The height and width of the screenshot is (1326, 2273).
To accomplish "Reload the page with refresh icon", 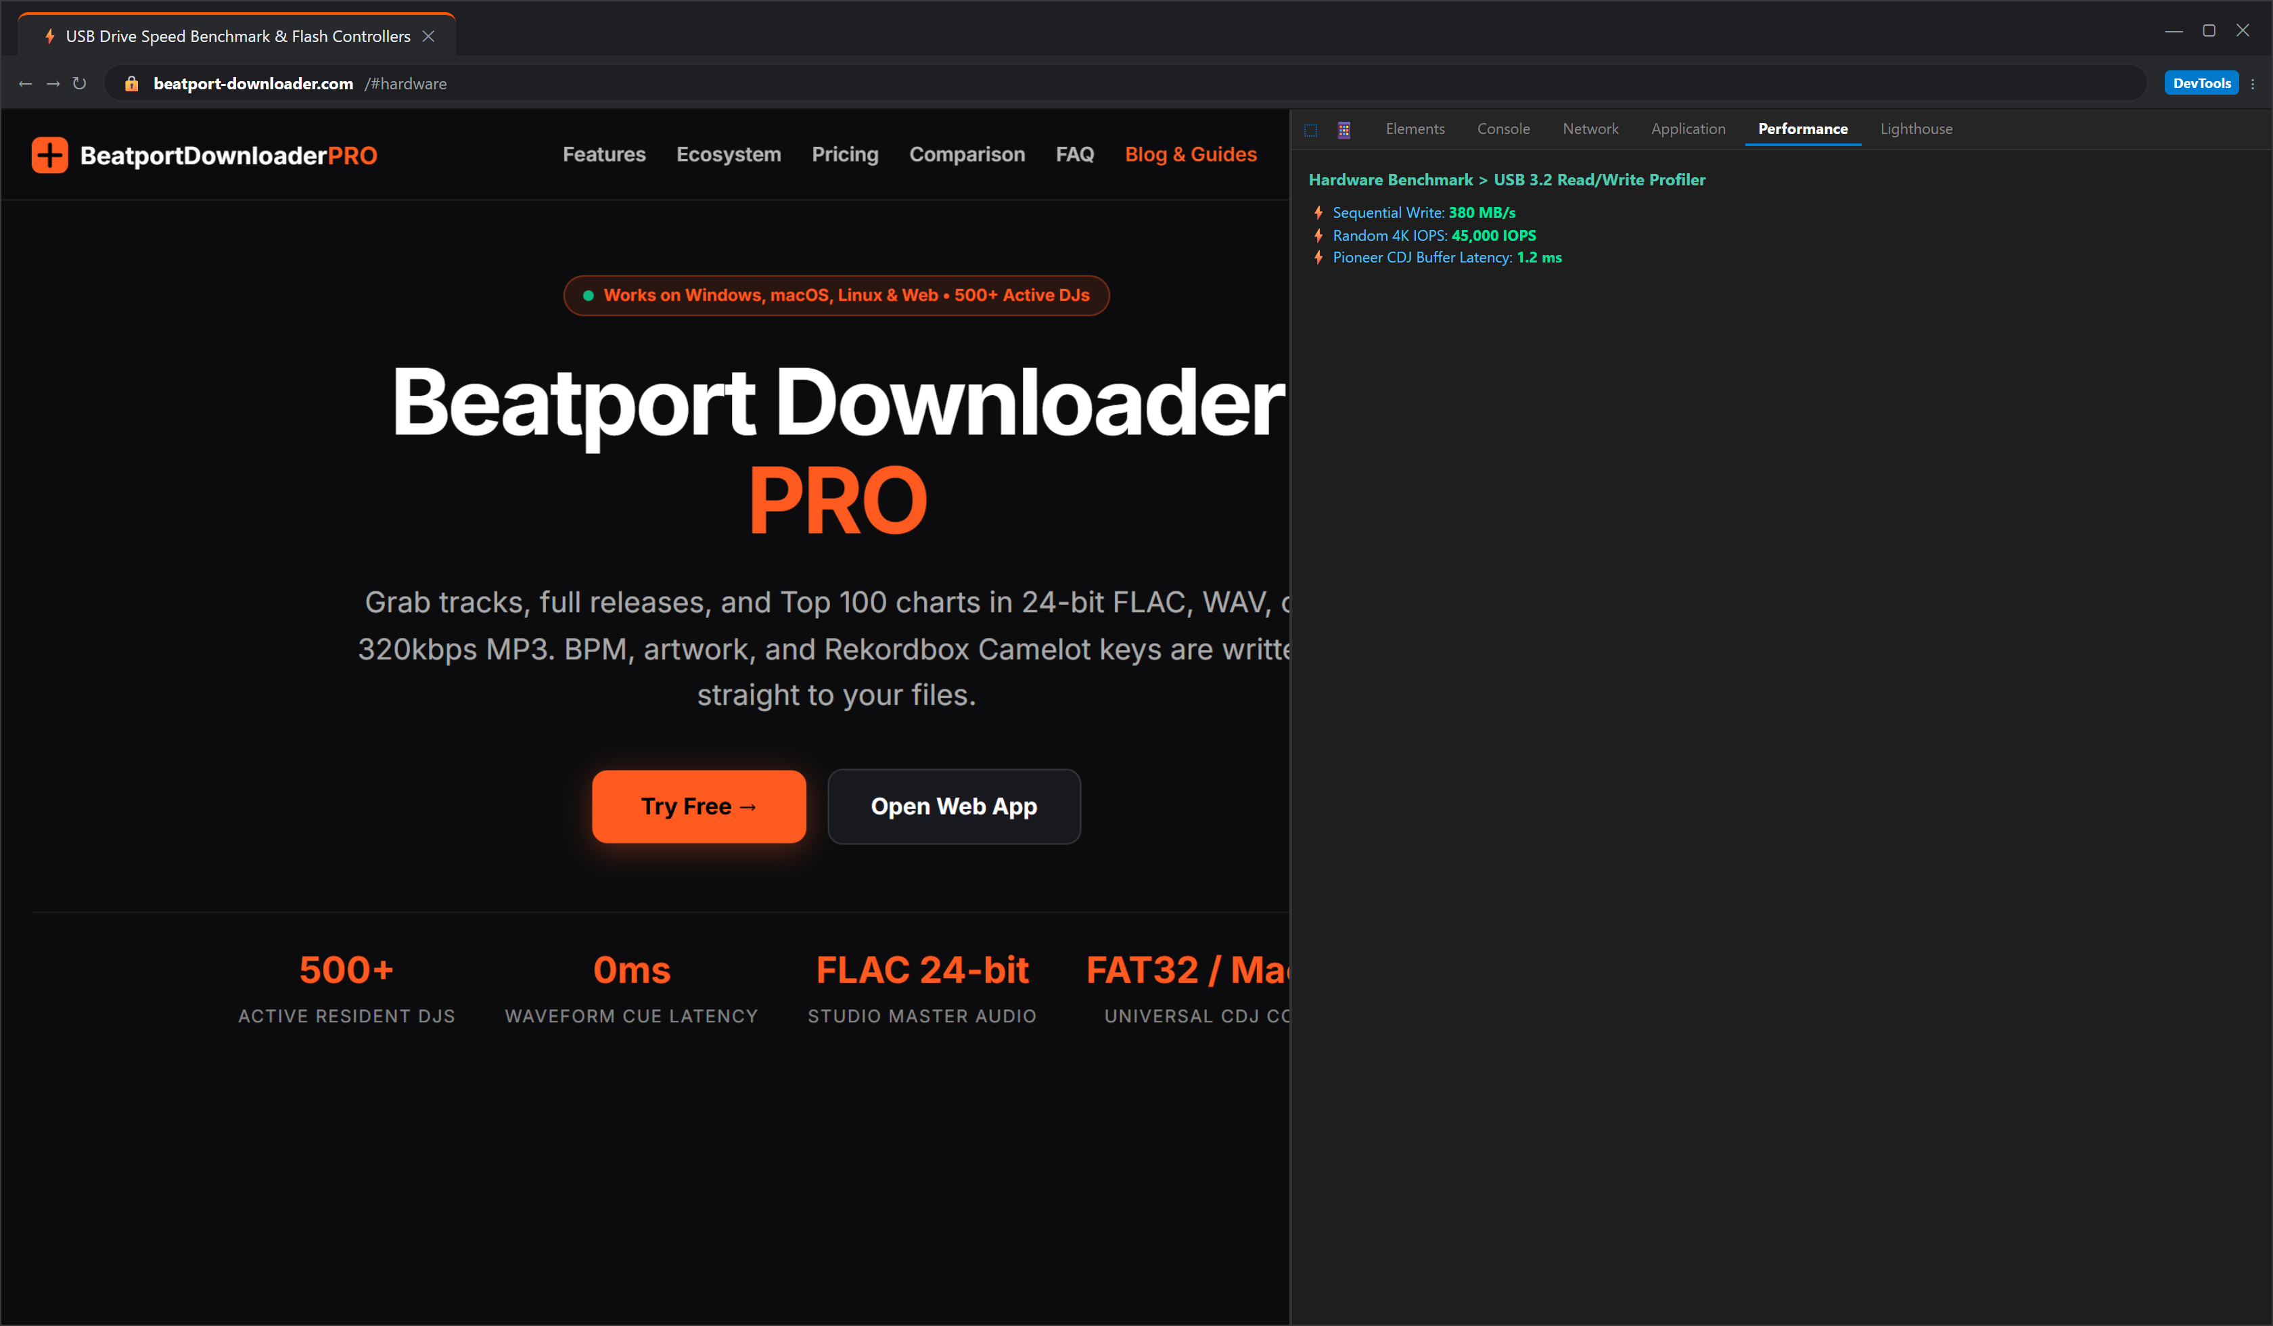I will click(79, 83).
